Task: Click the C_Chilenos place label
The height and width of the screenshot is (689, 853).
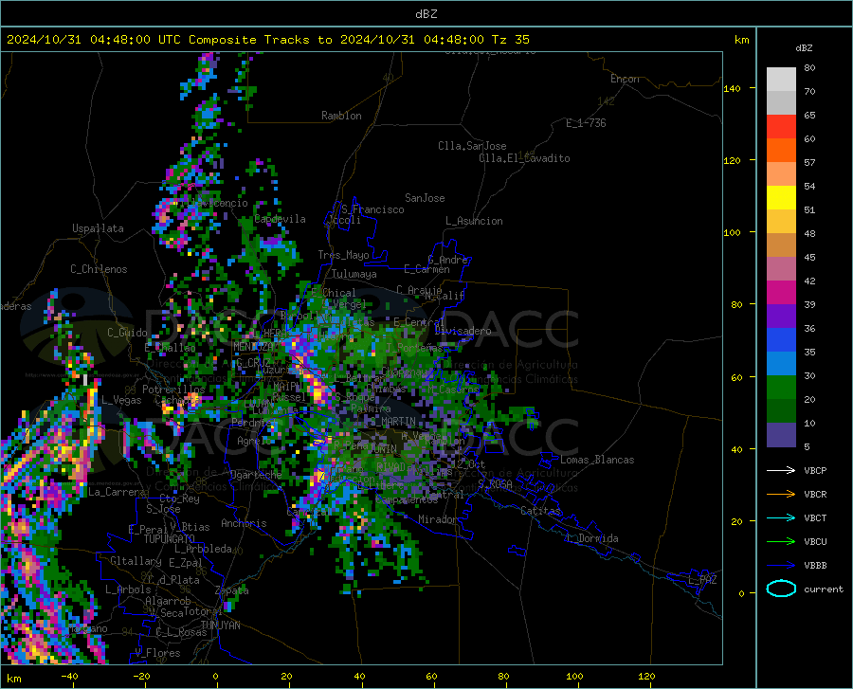Action: [x=99, y=269]
